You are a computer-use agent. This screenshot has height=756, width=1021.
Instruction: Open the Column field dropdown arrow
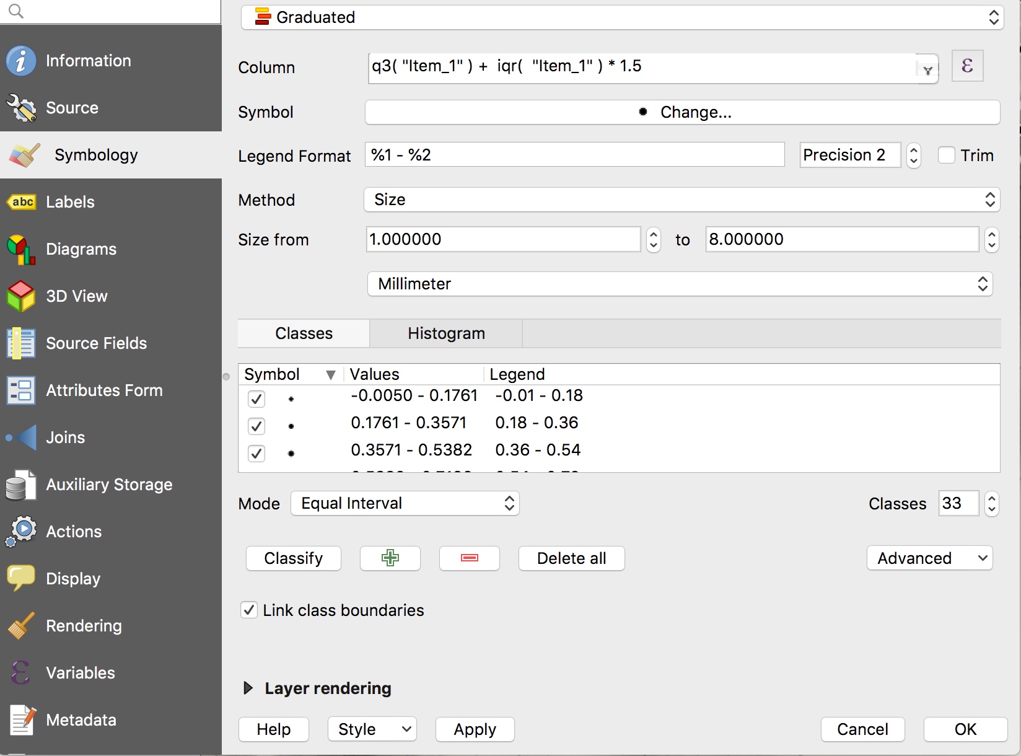(927, 69)
